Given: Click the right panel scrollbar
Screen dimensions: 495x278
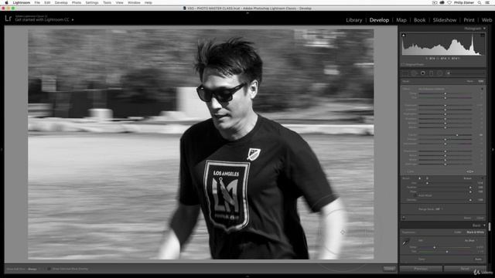Looking at the screenshot, I should [x=490, y=226].
